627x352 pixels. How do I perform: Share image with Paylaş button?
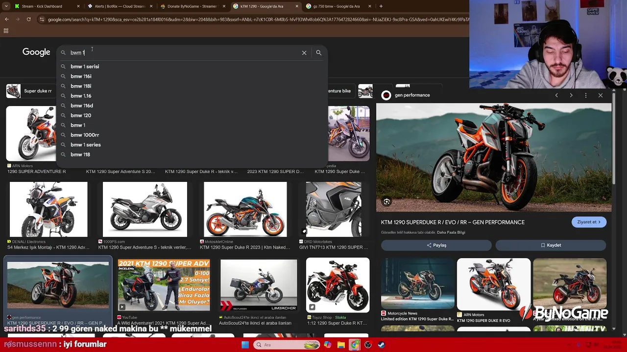[436, 245]
